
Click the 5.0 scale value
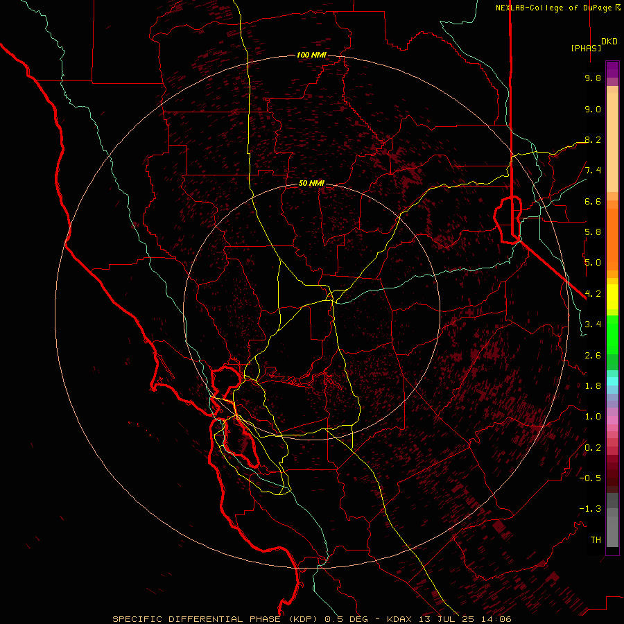point(593,263)
